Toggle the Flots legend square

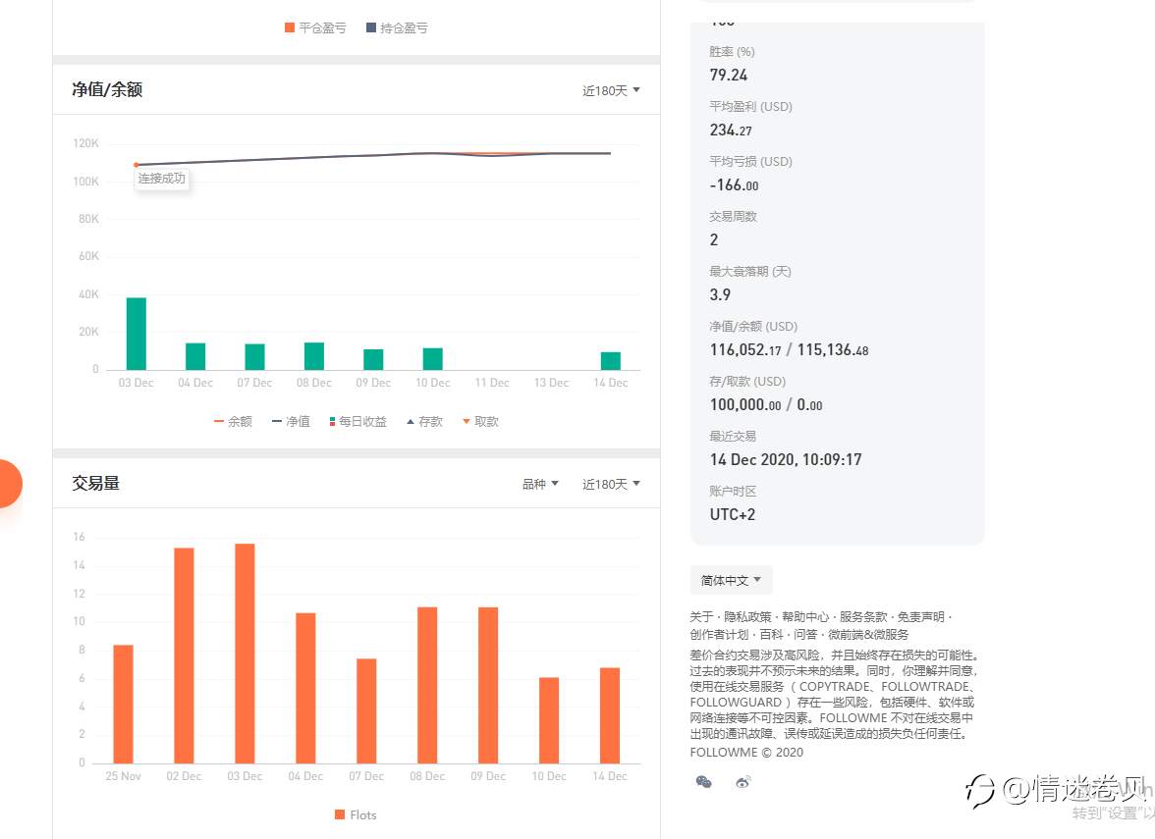tap(356, 814)
